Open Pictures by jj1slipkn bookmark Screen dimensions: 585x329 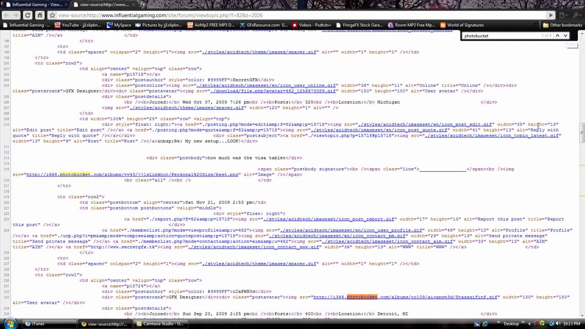159,25
